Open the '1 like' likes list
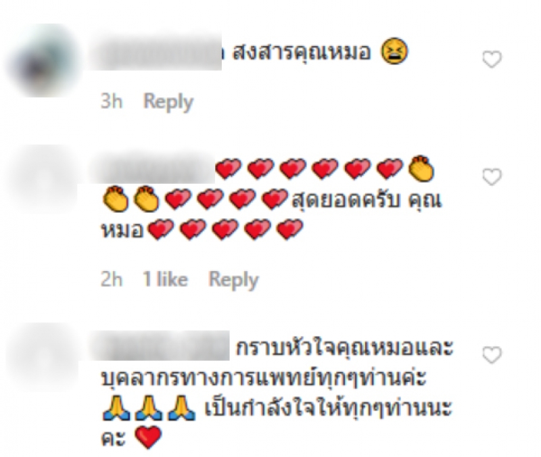Screen dimensions: 541x457 (x=165, y=279)
